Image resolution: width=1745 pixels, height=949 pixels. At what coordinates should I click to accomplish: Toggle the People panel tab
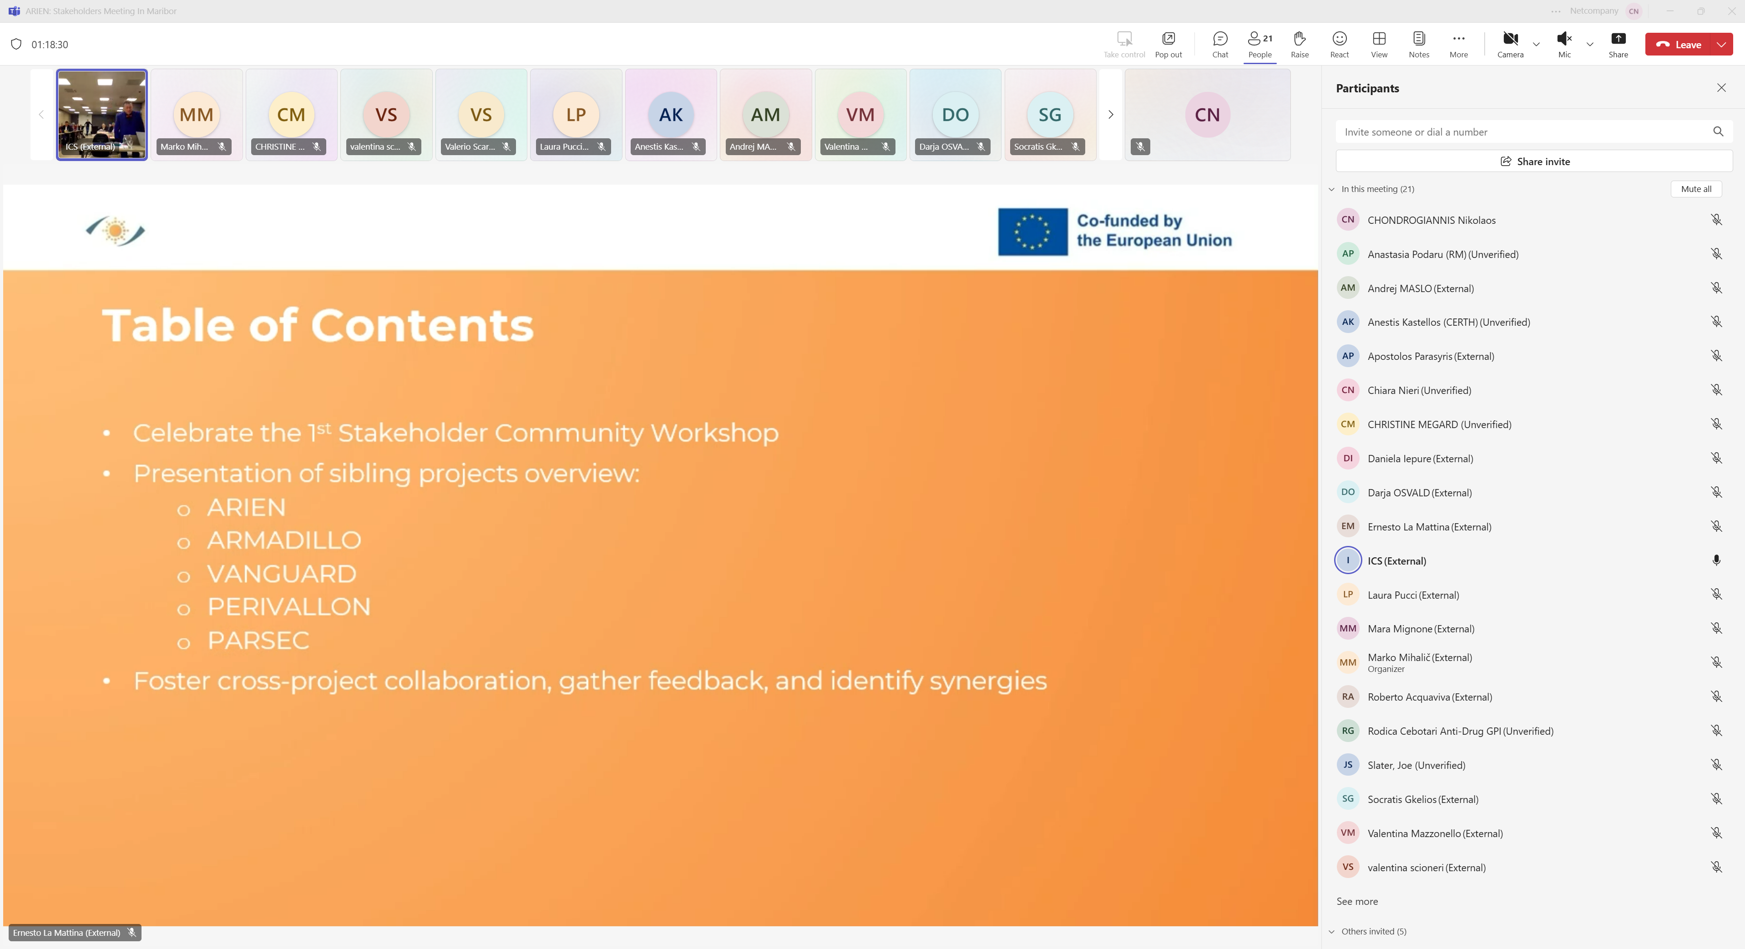coord(1259,44)
